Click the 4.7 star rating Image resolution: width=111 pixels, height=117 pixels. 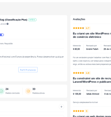(x=79, y=28)
